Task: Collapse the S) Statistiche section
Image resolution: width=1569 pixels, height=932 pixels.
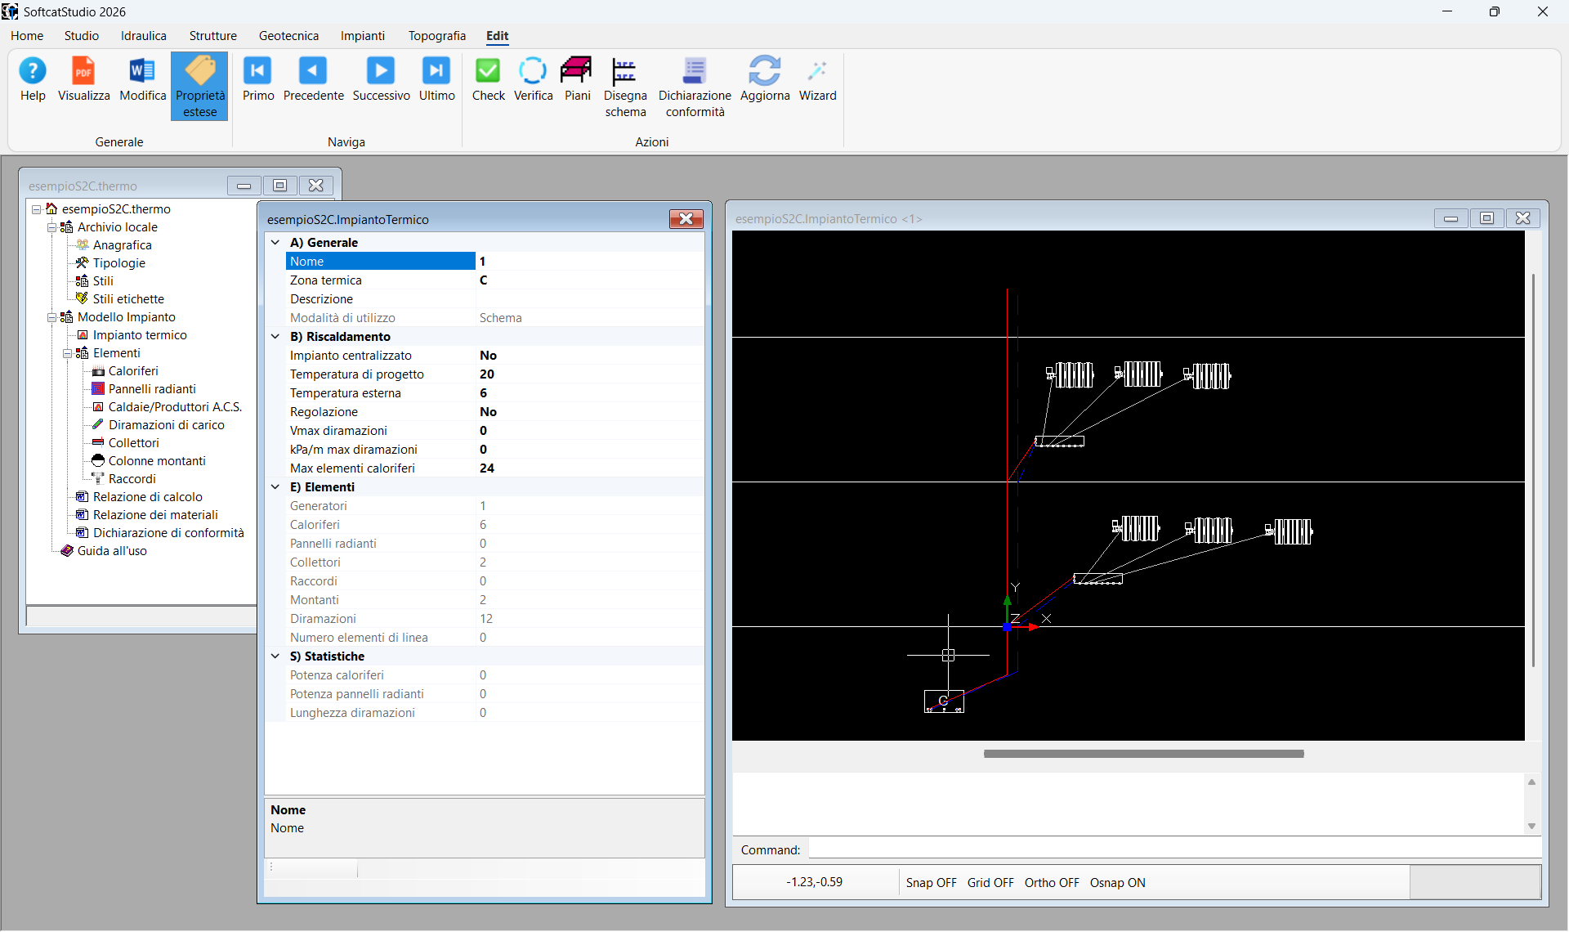Action: (275, 656)
